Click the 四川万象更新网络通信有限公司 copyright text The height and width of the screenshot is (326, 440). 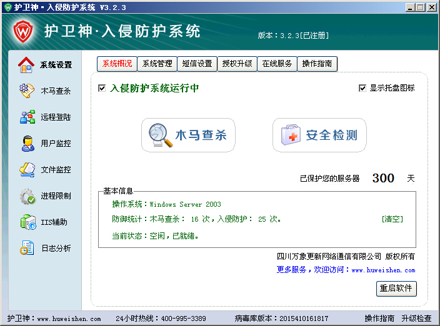click(346, 256)
